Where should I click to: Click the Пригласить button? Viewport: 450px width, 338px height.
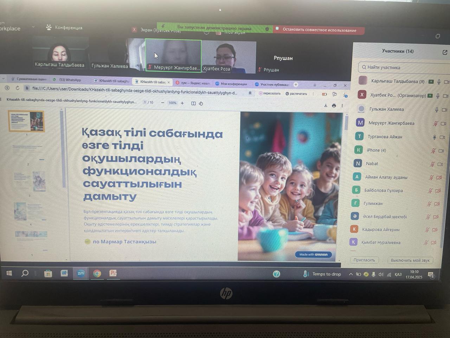(364, 260)
